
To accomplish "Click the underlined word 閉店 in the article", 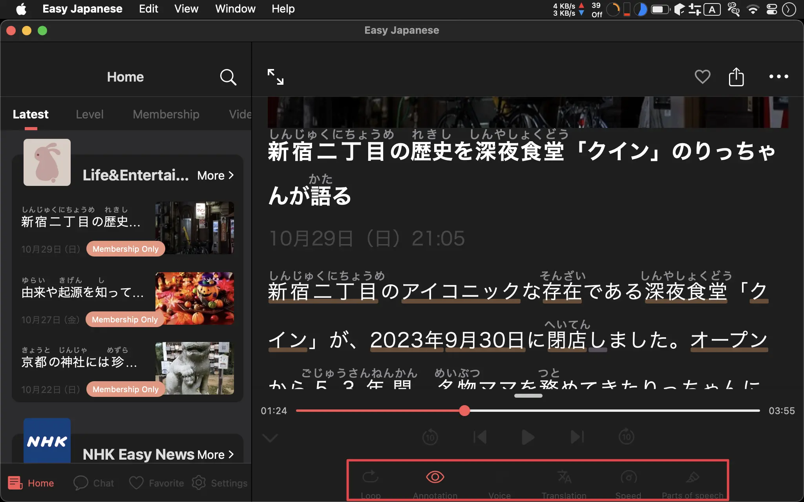I will [567, 340].
